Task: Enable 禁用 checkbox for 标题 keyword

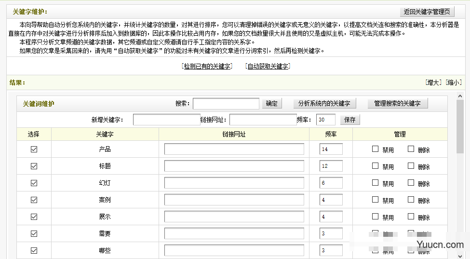Action: pyautogui.click(x=376, y=166)
